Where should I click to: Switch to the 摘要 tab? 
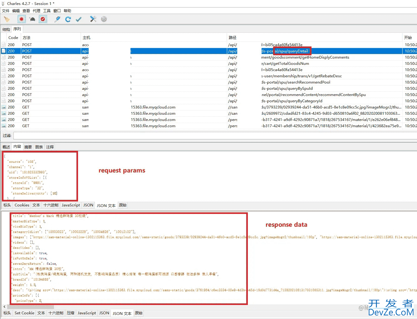pyautogui.click(x=28, y=147)
